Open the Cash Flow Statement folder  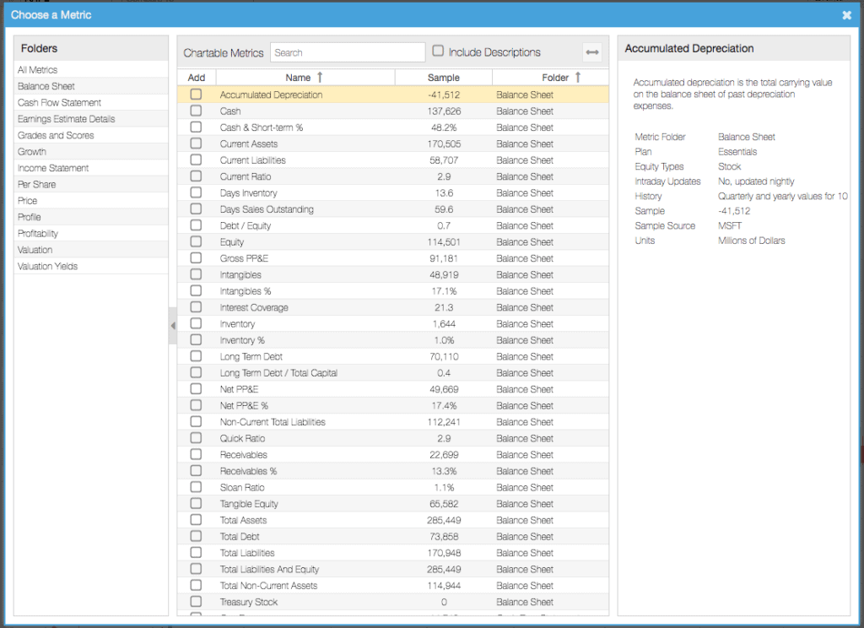click(91, 102)
